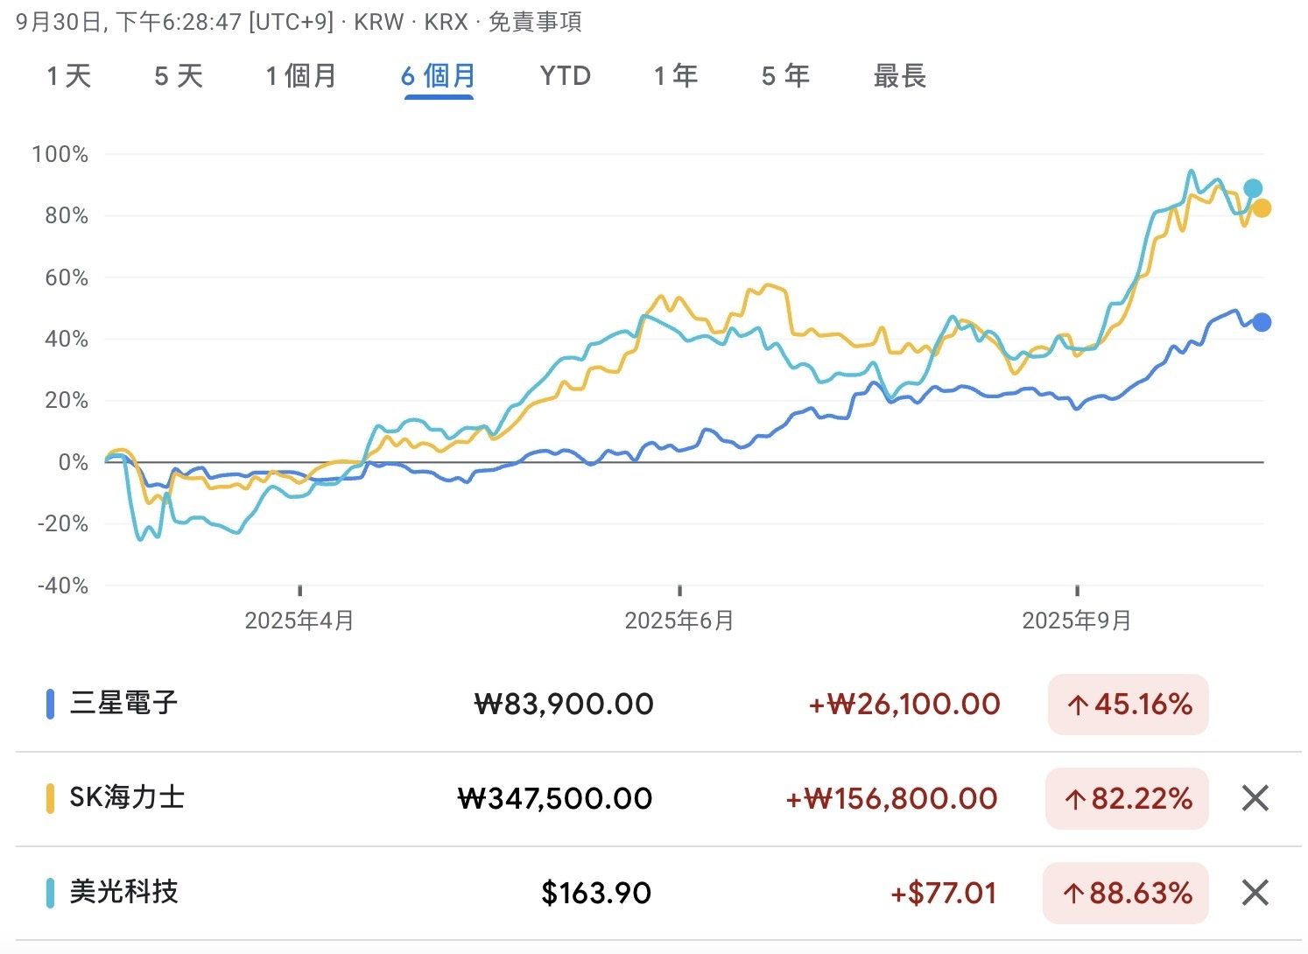Switch to the 5 天 range
This screenshot has height=954, width=1308.
(179, 76)
